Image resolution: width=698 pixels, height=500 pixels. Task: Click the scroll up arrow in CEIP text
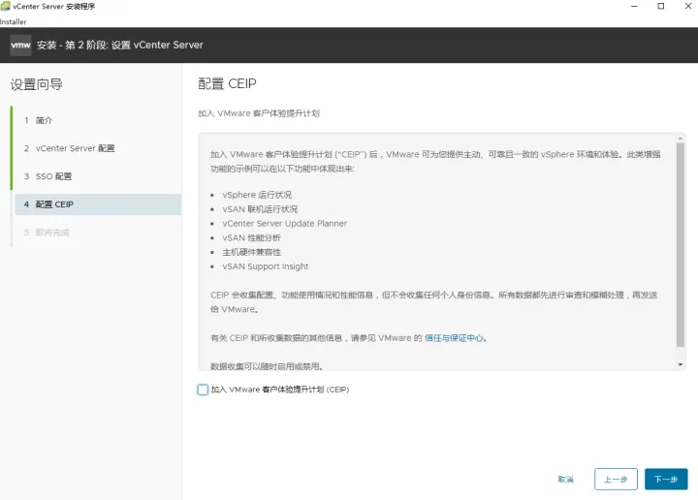coord(681,139)
